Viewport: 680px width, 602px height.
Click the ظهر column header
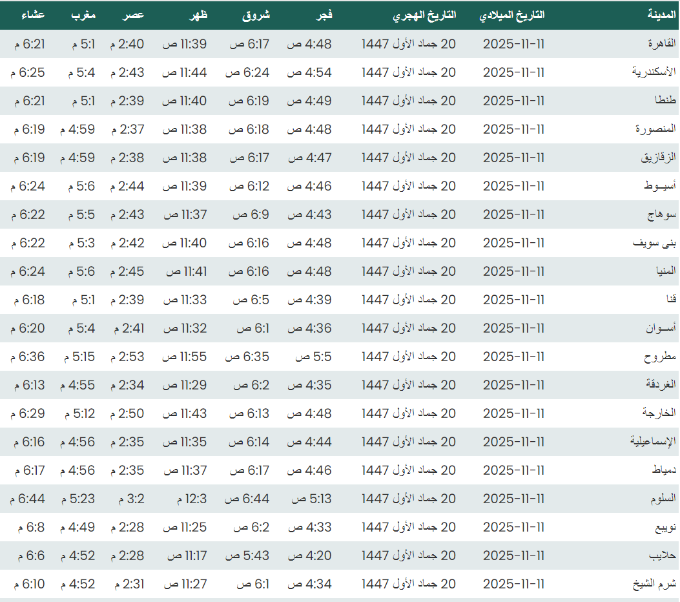tap(198, 15)
